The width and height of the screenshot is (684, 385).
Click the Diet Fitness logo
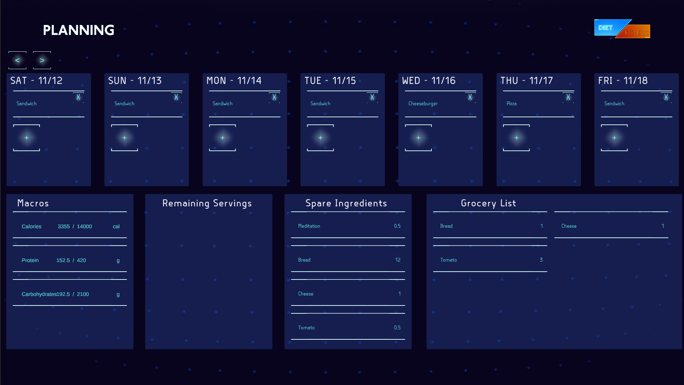pyautogui.click(x=622, y=29)
